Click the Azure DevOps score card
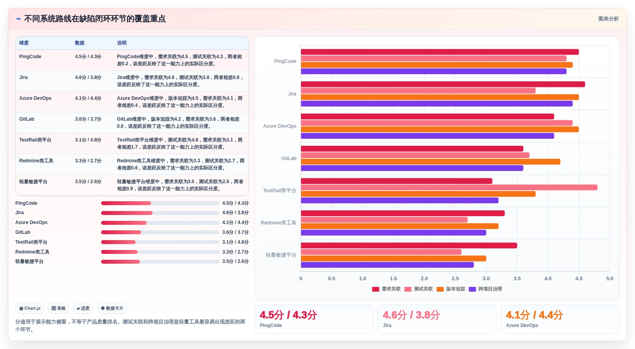 point(560,319)
